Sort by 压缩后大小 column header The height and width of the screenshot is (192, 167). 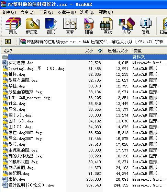(x=116, y=51)
